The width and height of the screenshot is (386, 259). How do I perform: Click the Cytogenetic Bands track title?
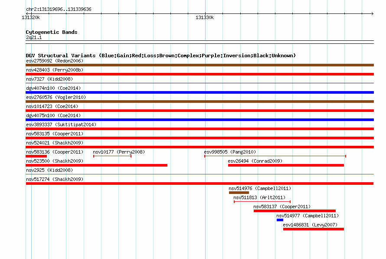52,32
